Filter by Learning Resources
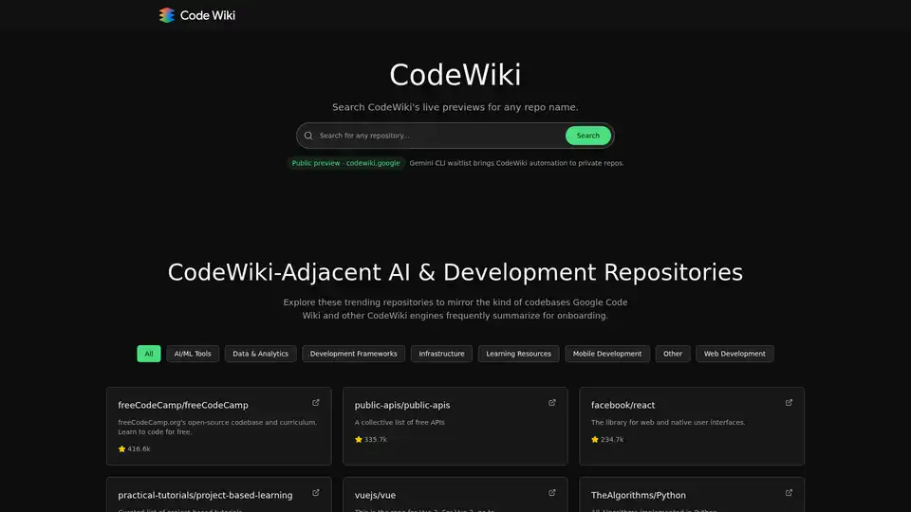The width and height of the screenshot is (911, 512). 518,354
